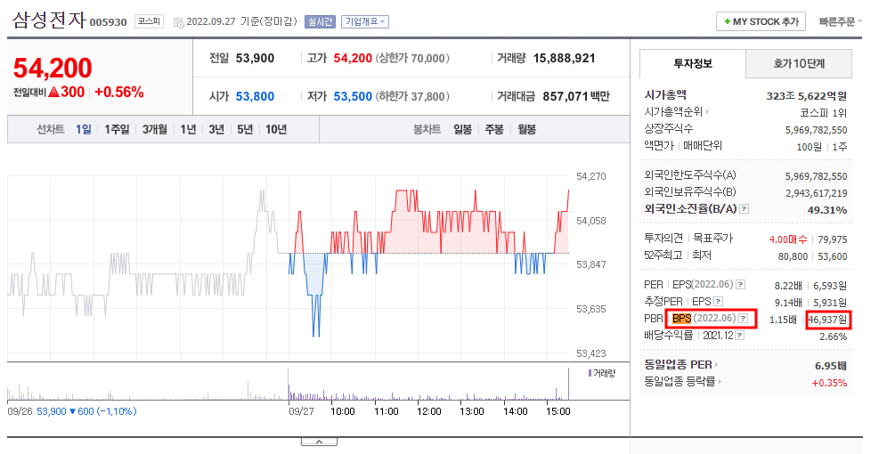Toggle the 실시간 real-time button
This screenshot has height=454, width=887.
321,22
